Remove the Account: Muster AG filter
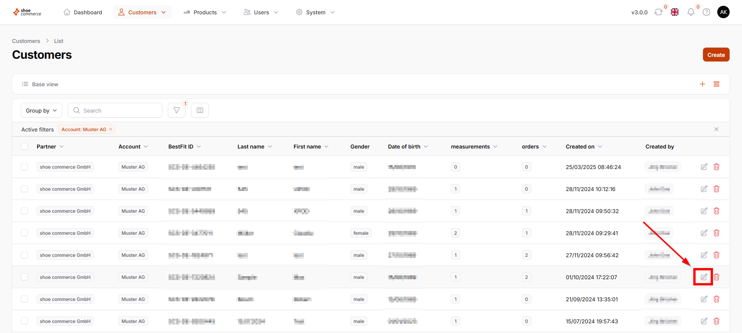The height and width of the screenshot is (333, 742). tap(111, 129)
